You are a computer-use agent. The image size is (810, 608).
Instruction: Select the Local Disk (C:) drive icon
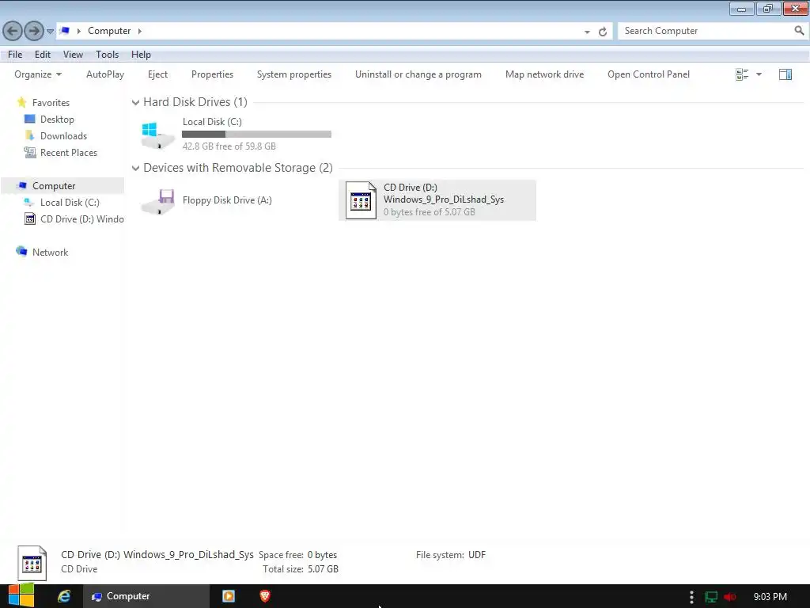click(x=158, y=135)
